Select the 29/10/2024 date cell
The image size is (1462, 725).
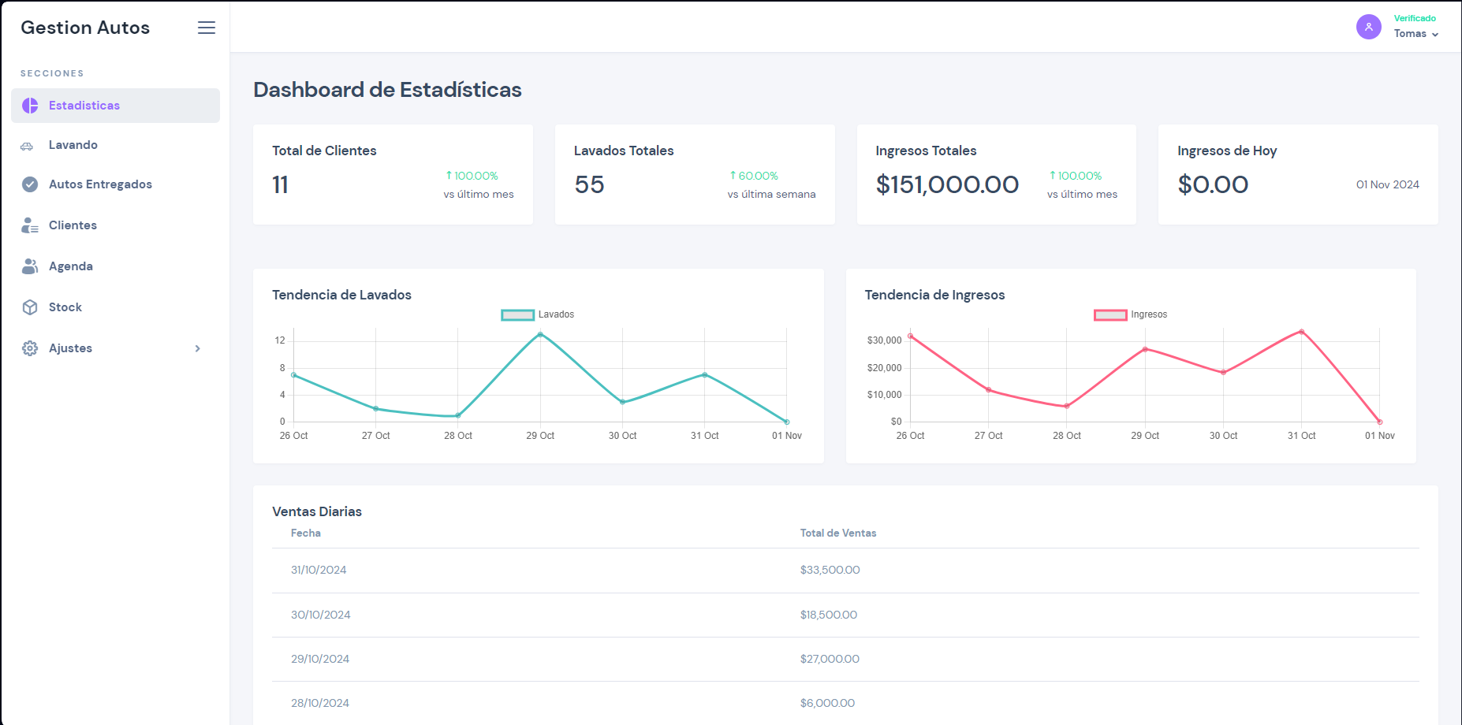(320, 659)
